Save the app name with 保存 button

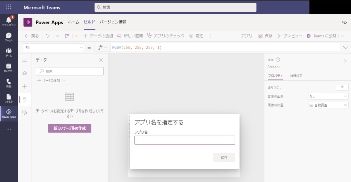224,157
